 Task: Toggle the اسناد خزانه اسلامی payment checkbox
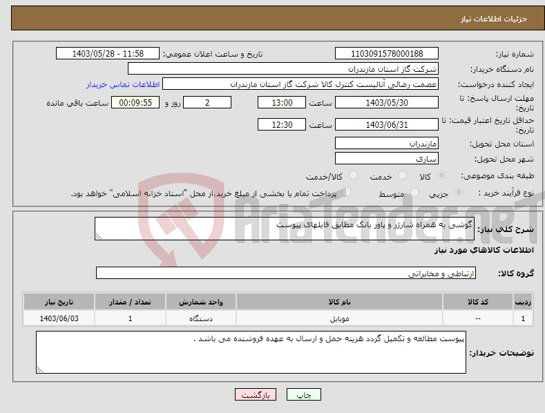[x=346, y=192]
